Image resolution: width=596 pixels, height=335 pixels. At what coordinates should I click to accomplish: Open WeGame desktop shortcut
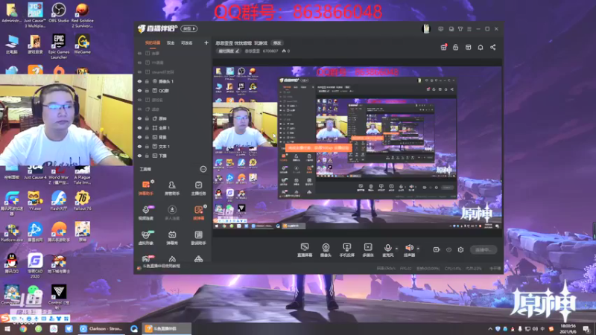coord(82,44)
